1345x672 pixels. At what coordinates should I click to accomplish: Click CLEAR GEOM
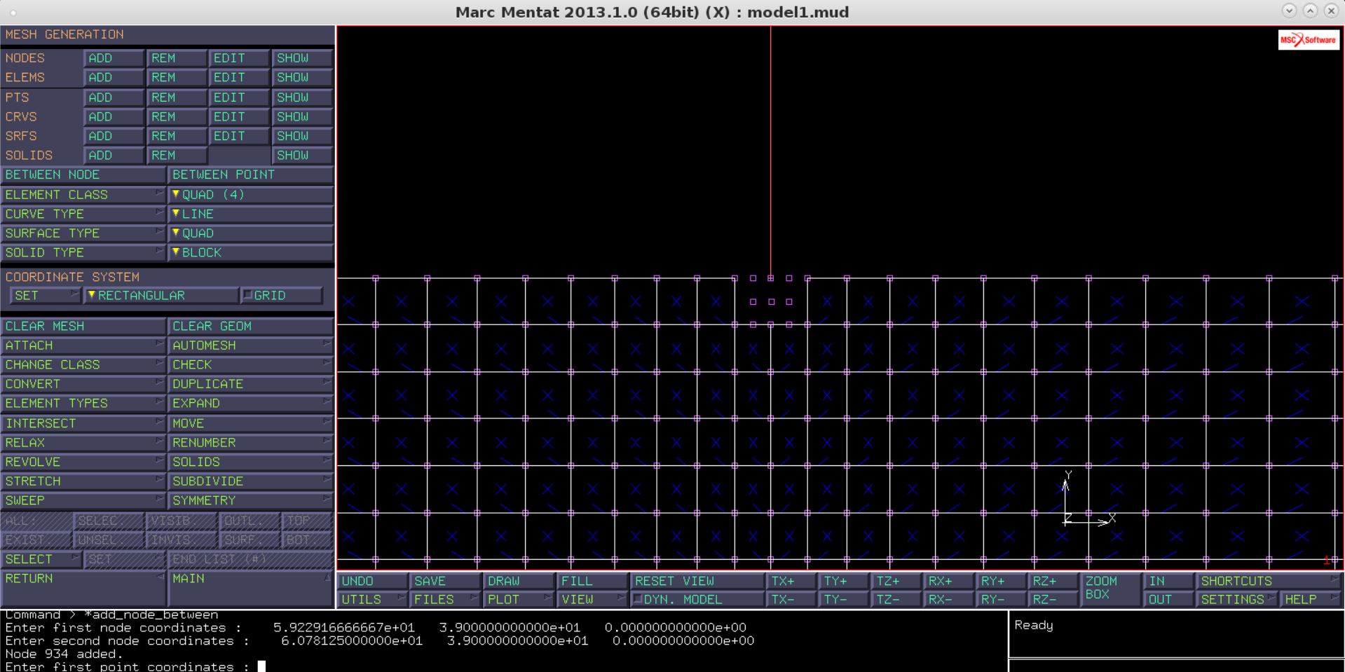pyautogui.click(x=250, y=327)
